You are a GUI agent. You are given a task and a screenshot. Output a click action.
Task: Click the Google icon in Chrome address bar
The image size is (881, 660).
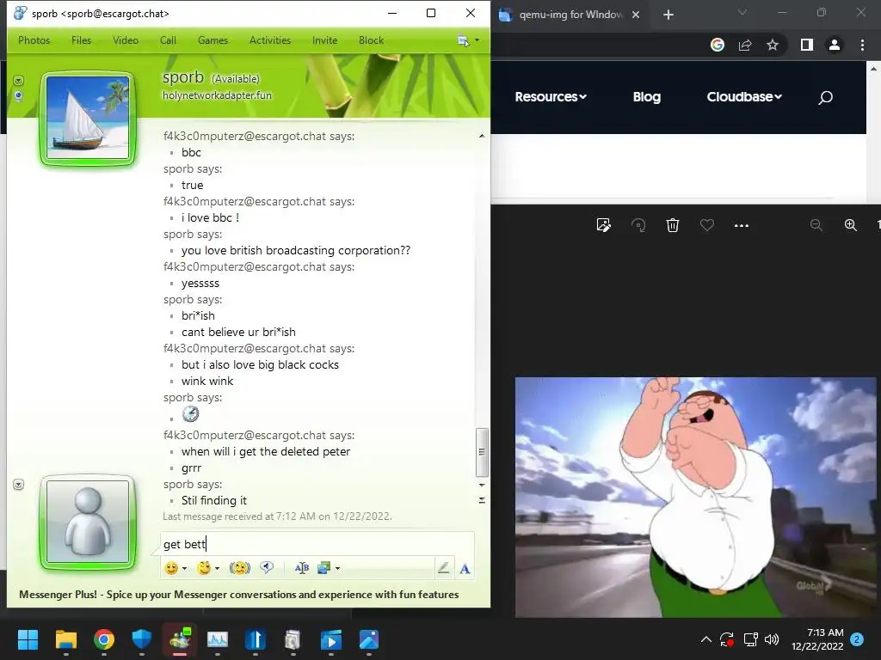(718, 45)
